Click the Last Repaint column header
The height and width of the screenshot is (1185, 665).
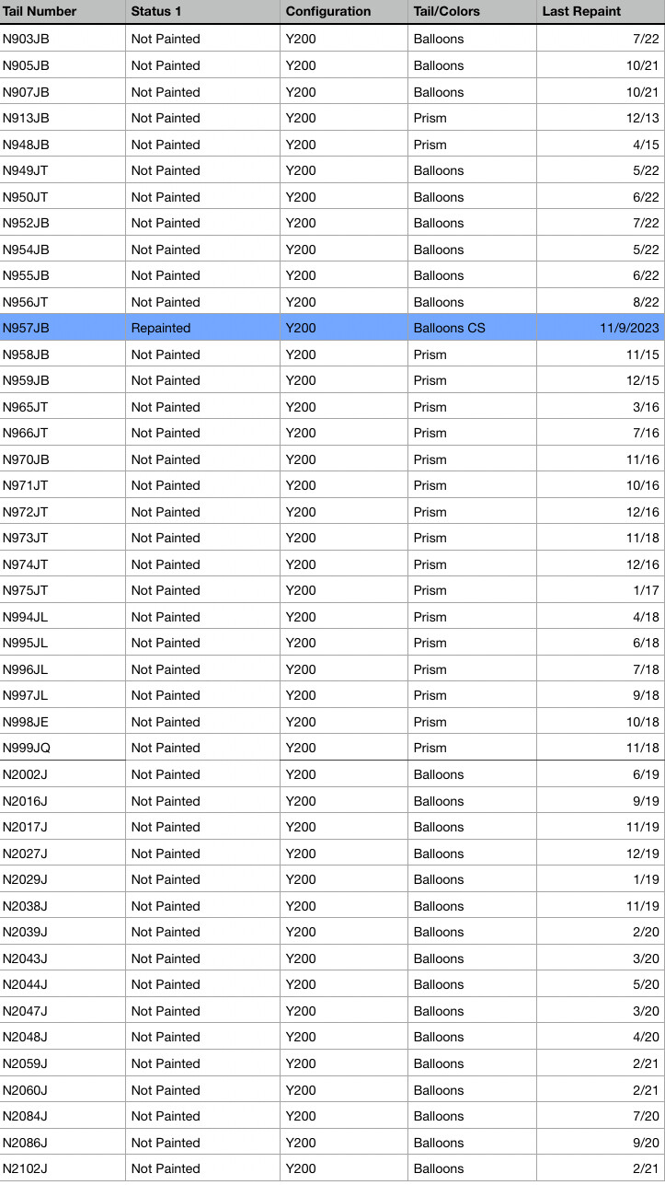[581, 12]
